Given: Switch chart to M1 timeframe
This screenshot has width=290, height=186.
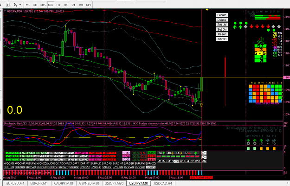Looking at the screenshot, I should [28, 5].
